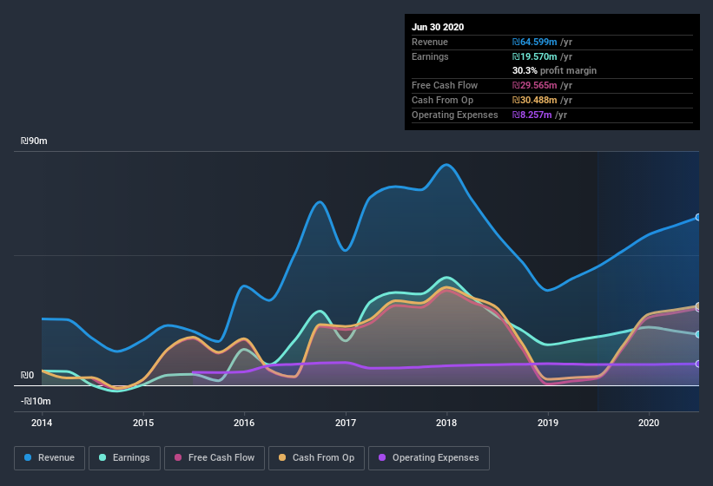Toggle the Earnings legend button
This screenshot has height=486, width=713.
click(x=124, y=458)
